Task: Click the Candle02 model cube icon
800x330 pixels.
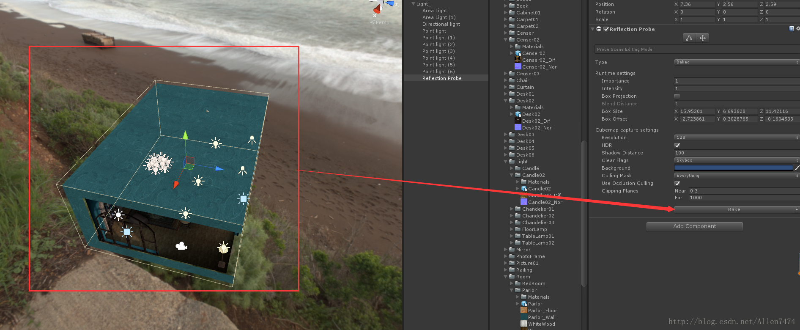Action: 524,189
